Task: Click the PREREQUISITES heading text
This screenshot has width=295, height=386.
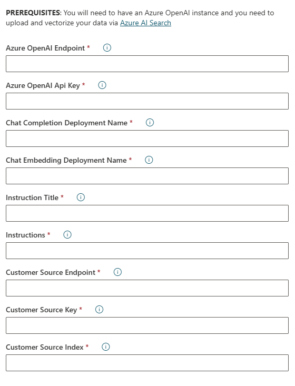Action: (33, 13)
